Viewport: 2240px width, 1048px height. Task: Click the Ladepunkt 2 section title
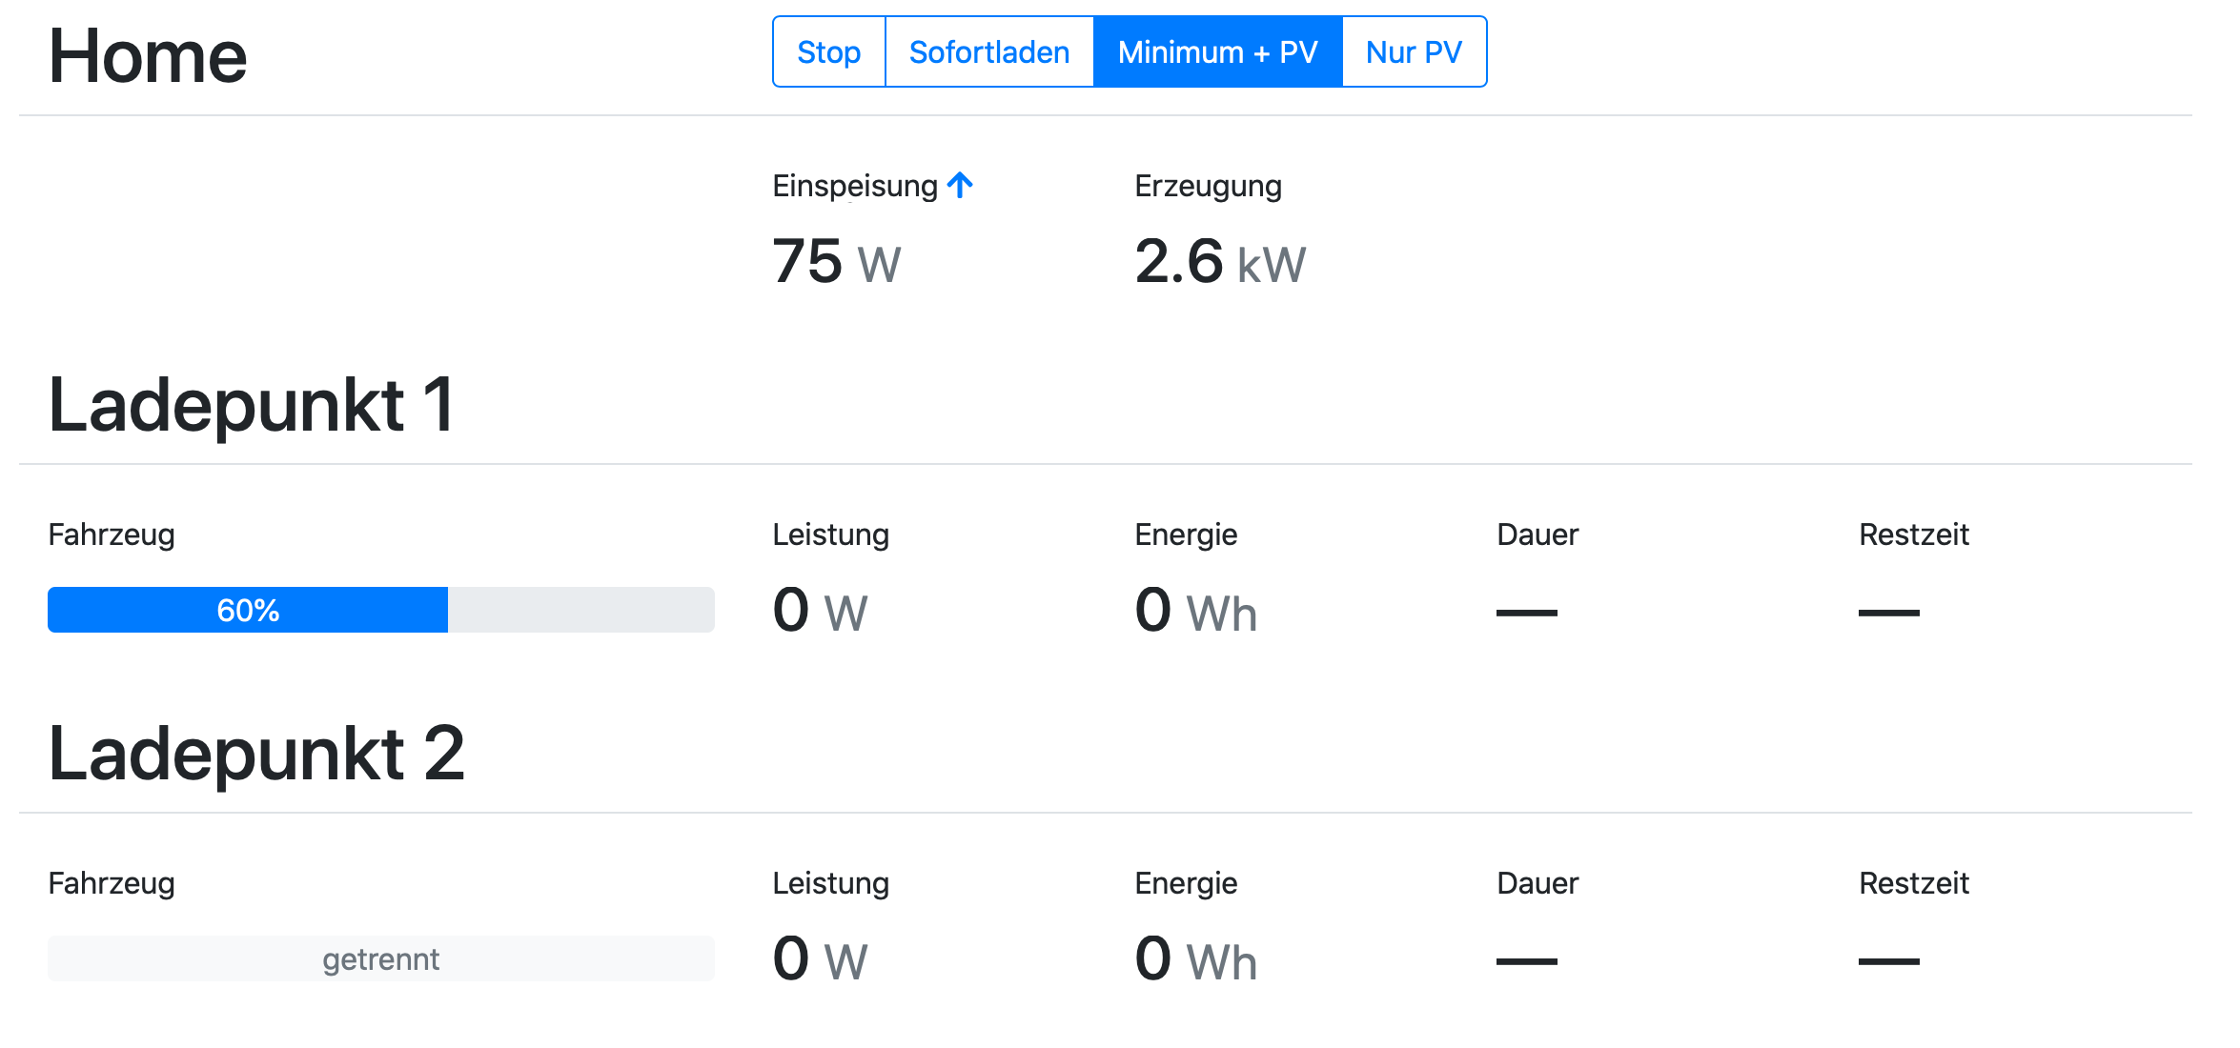tap(255, 755)
